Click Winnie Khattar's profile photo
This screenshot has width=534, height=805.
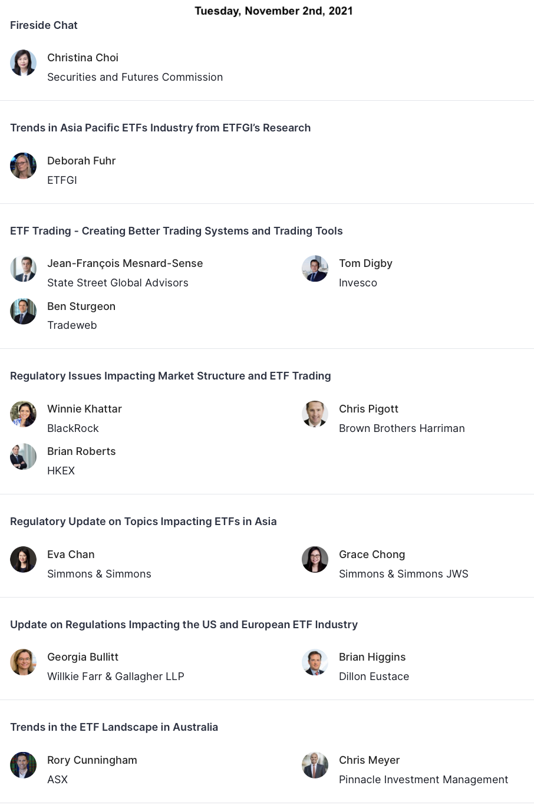pyautogui.click(x=23, y=414)
